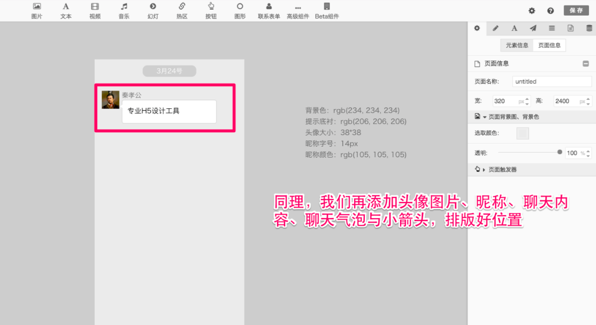596x325 pixels.
Task: Click the 透明 opacity slider handle
Action: coord(560,152)
